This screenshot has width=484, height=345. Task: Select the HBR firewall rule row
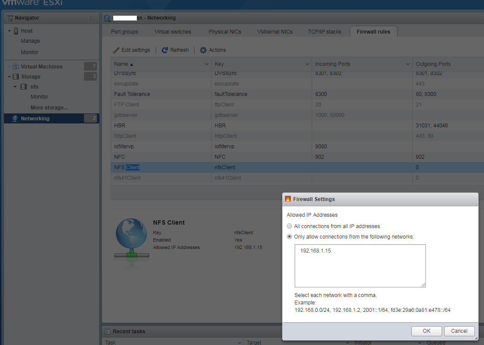click(297, 126)
